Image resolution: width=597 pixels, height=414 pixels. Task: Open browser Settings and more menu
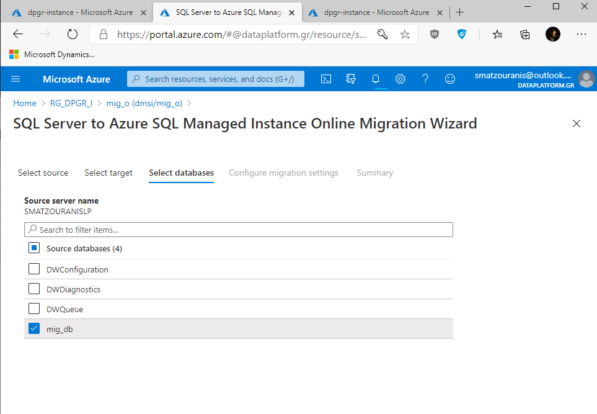pyautogui.click(x=582, y=34)
